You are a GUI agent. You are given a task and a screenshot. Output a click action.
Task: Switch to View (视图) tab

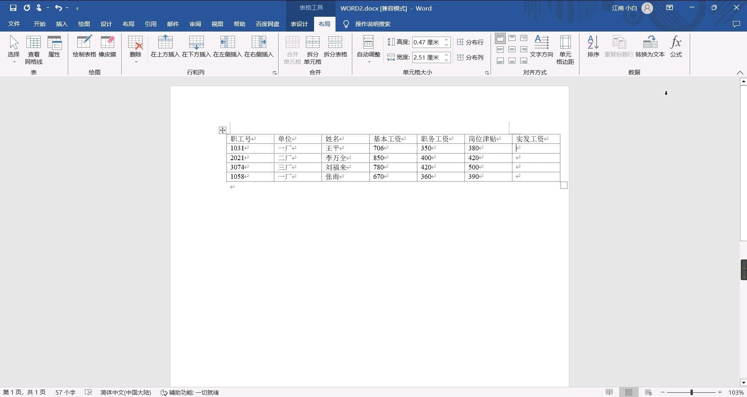[217, 24]
